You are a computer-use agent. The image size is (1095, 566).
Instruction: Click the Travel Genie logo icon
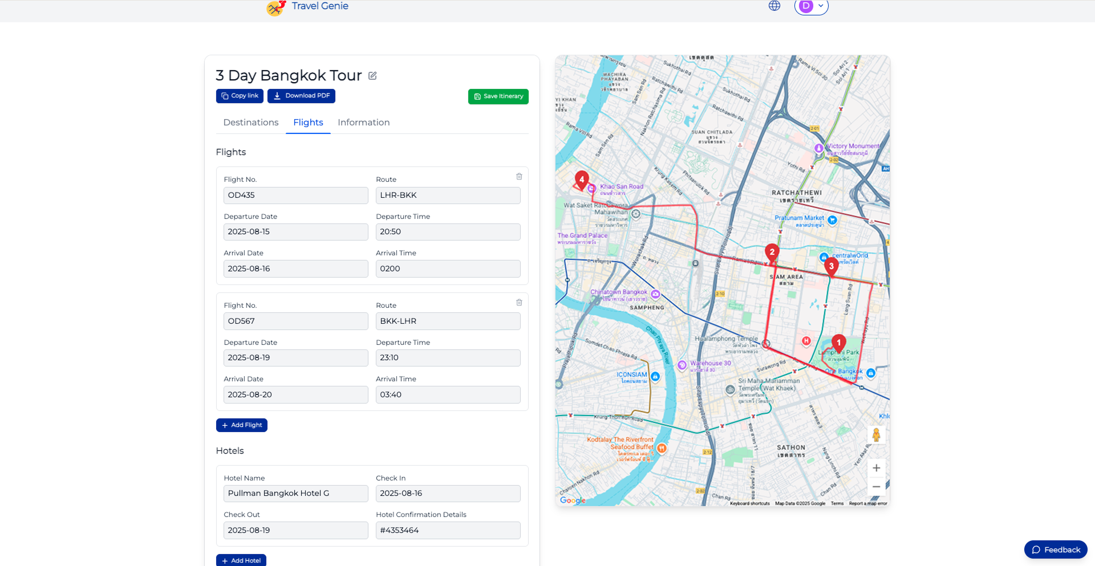[276, 7]
